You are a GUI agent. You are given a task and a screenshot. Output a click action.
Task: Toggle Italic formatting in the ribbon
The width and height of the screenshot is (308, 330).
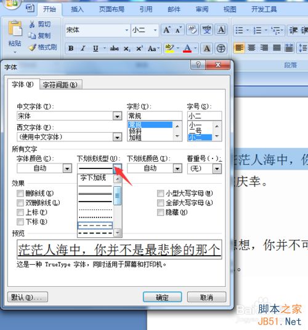coord(83,49)
